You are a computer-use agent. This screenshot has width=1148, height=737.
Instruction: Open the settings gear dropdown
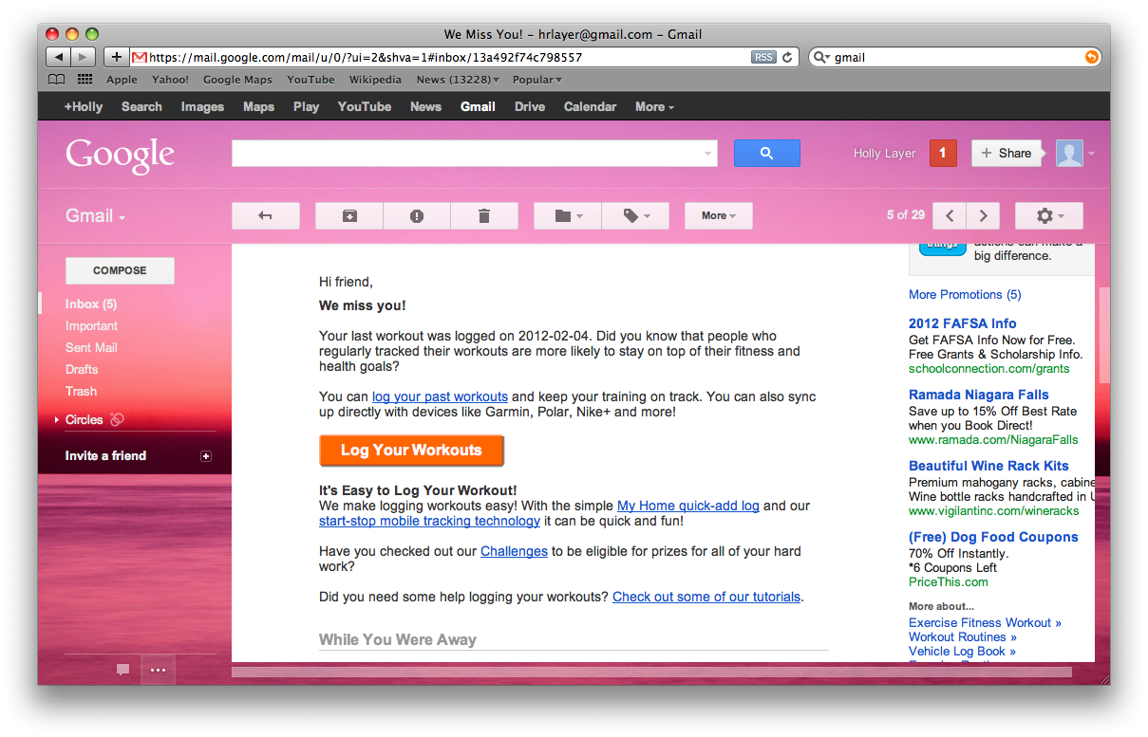coord(1048,216)
